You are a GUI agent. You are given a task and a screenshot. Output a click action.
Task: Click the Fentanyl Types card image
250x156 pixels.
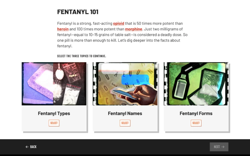coord(54,84)
